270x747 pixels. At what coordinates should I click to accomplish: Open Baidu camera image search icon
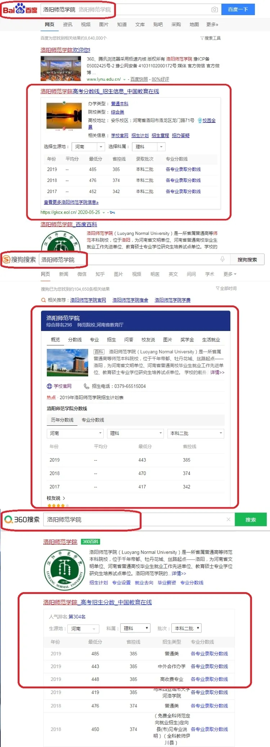(215, 10)
